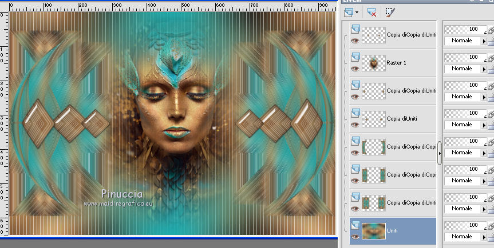Click layer type icon of layer directly above Uniti

355,197
